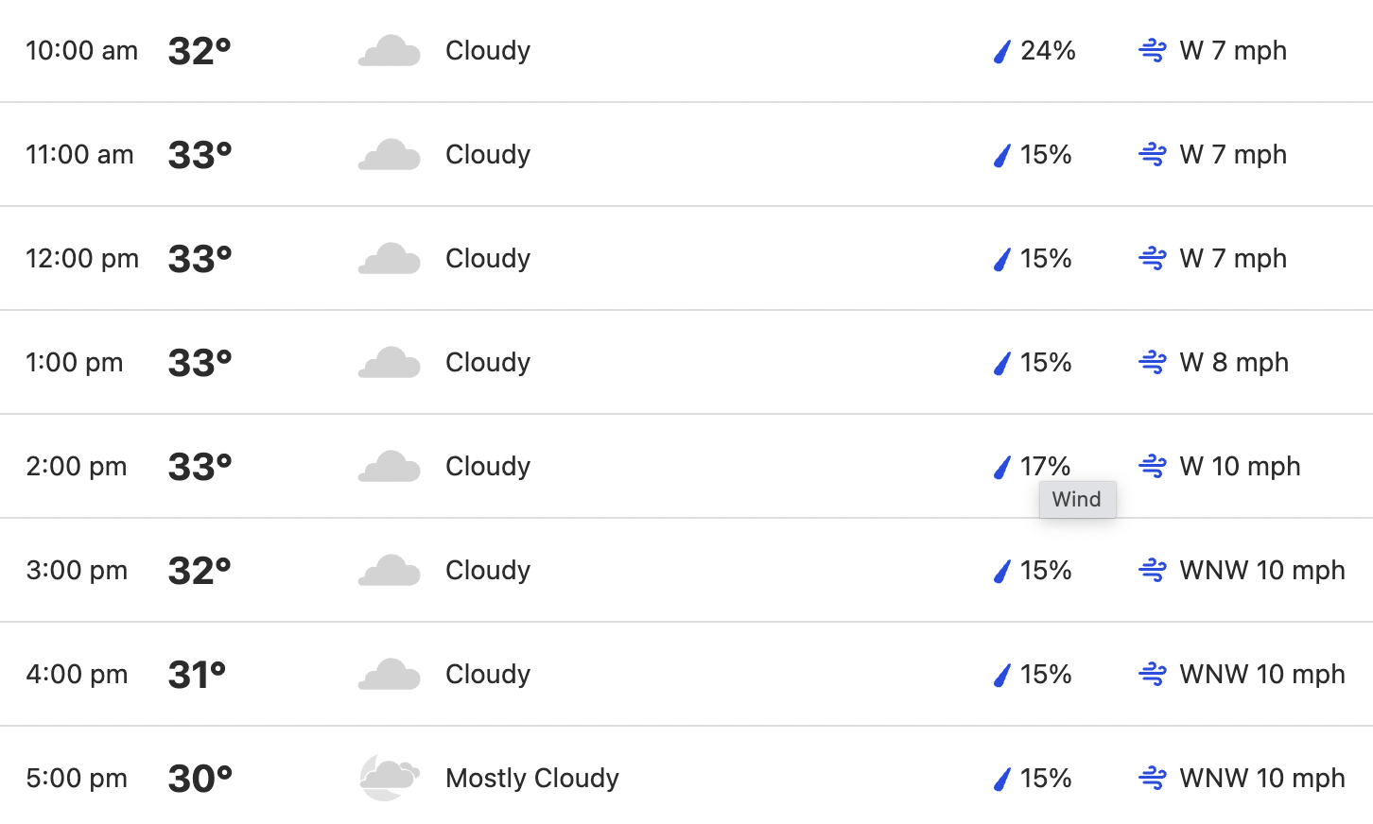This screenshot has width=1373, height=824.
Task: Click the wind icon beside W 10 mph
Action: pyautogui.click(x=1152, y=466)
